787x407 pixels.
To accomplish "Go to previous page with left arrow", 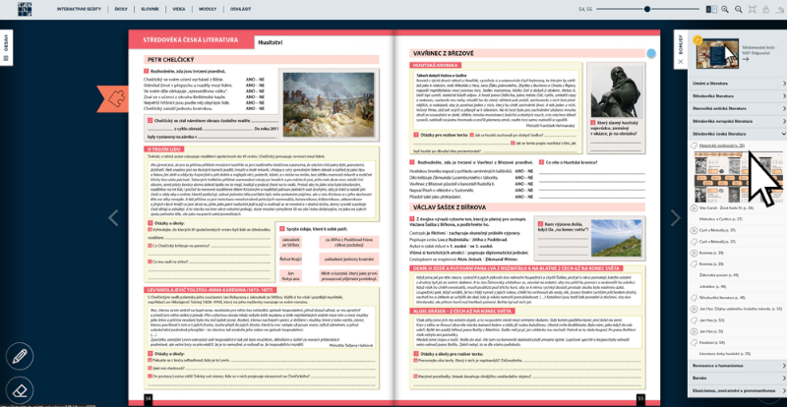I will coord(114,218).
